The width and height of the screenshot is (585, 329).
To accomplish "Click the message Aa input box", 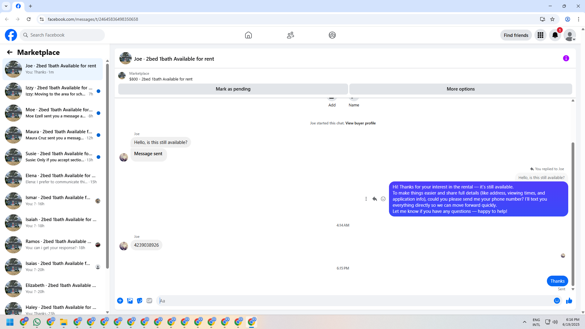I will [x=354, y=301].
